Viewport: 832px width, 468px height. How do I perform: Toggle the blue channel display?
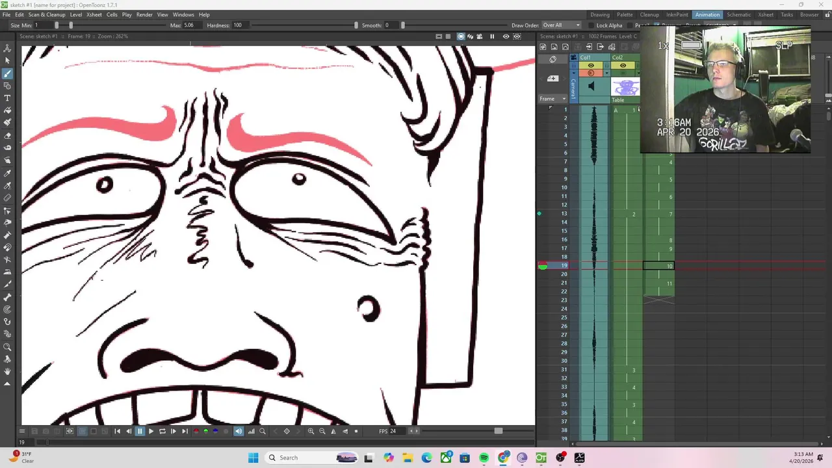click(216, 431)
